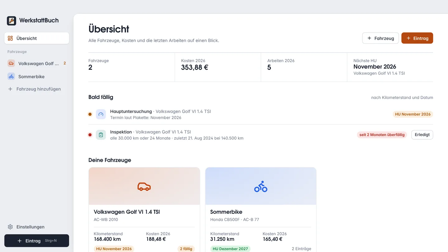Click the blue bike icon next to Sommerbike

(11, 76)
